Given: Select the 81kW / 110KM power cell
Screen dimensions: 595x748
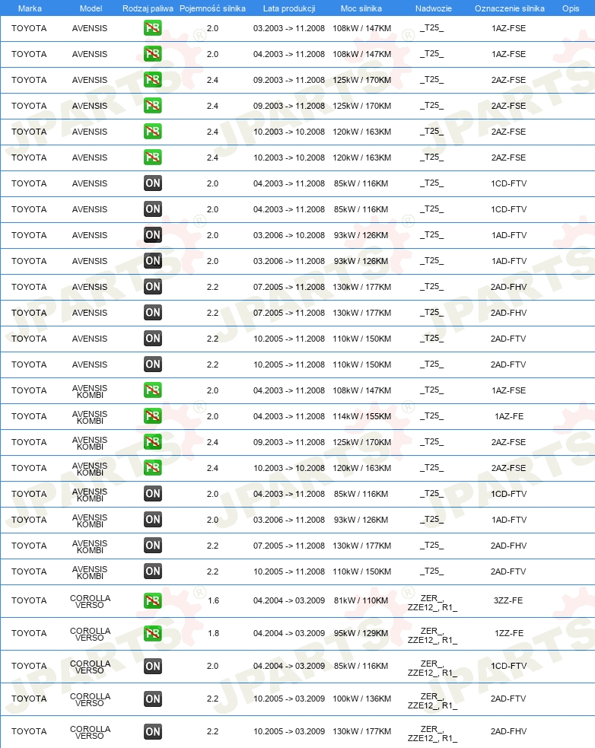Looking at the screenshot, I should (361, 600).
